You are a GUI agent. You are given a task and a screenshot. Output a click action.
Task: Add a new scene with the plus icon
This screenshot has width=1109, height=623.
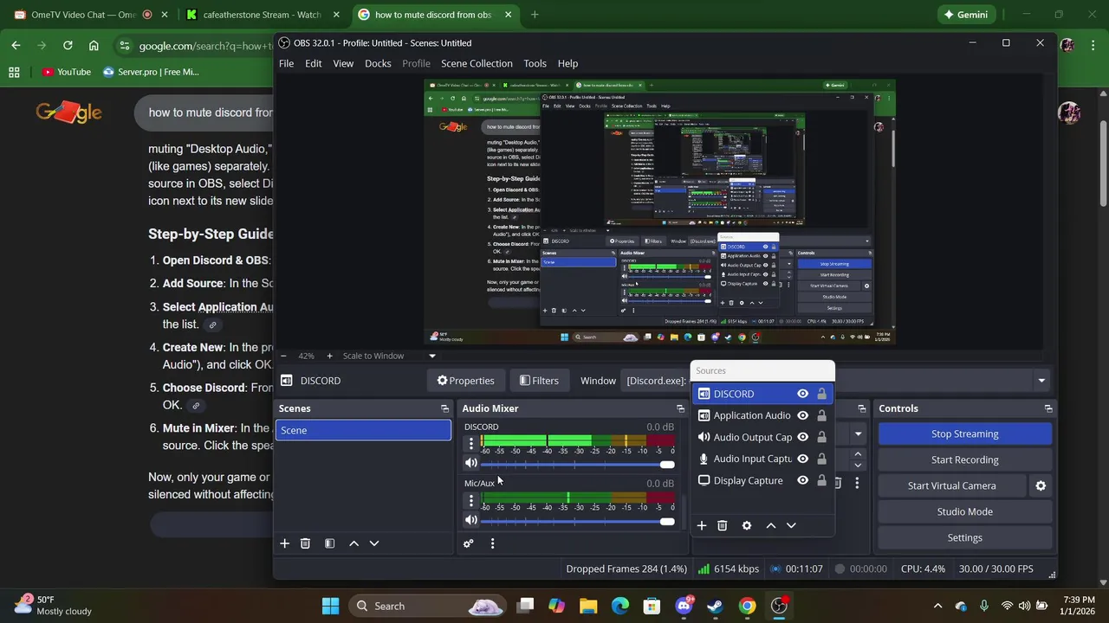click(x=284, y=543)
